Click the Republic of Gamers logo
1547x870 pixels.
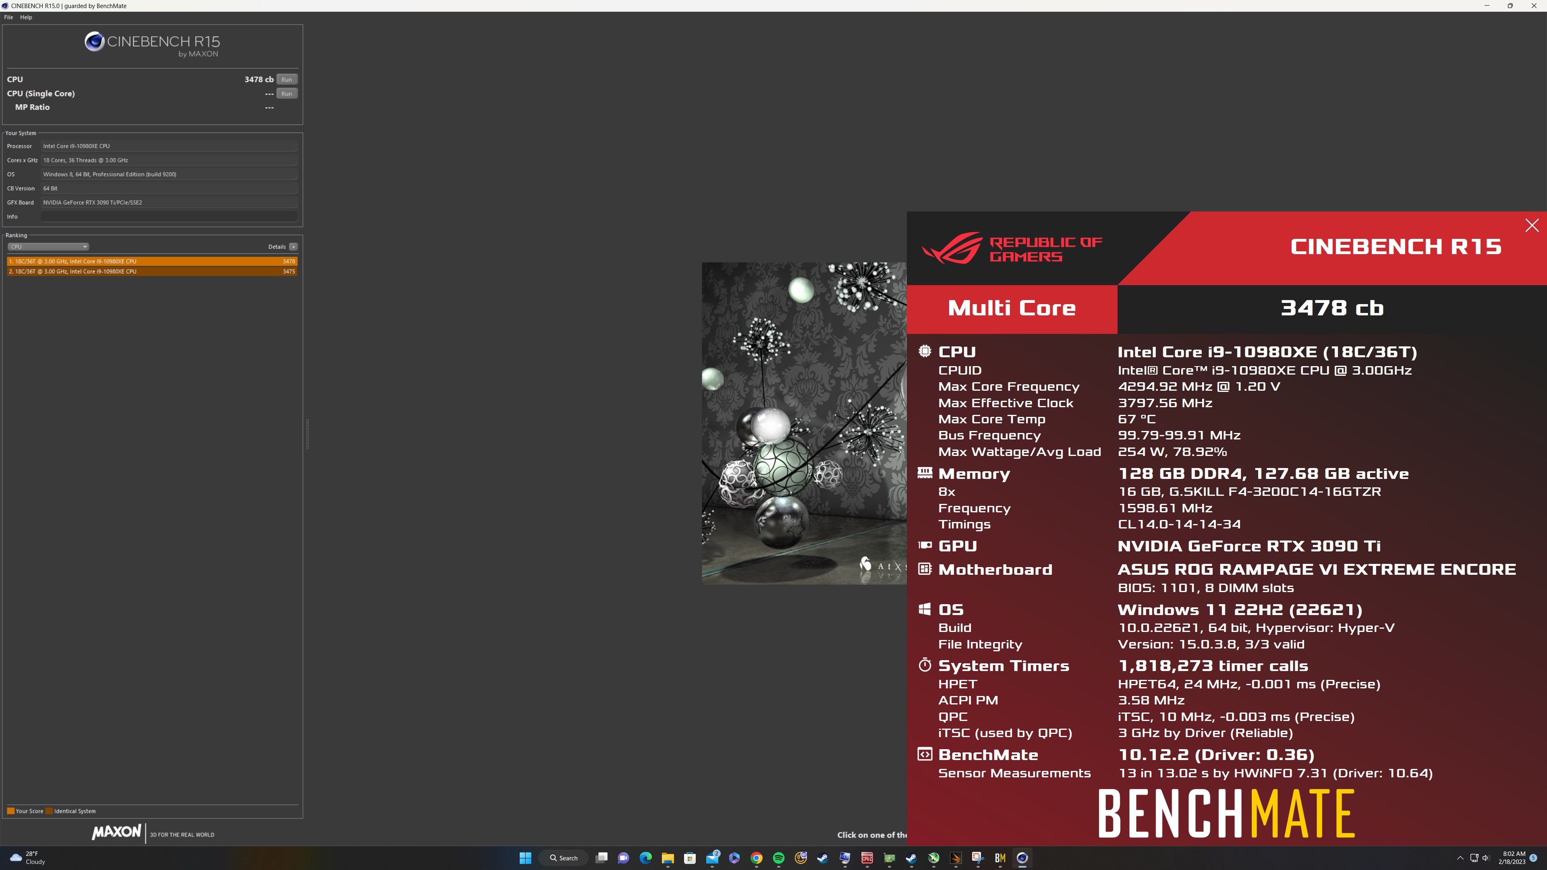click(x=1012, y=248)
